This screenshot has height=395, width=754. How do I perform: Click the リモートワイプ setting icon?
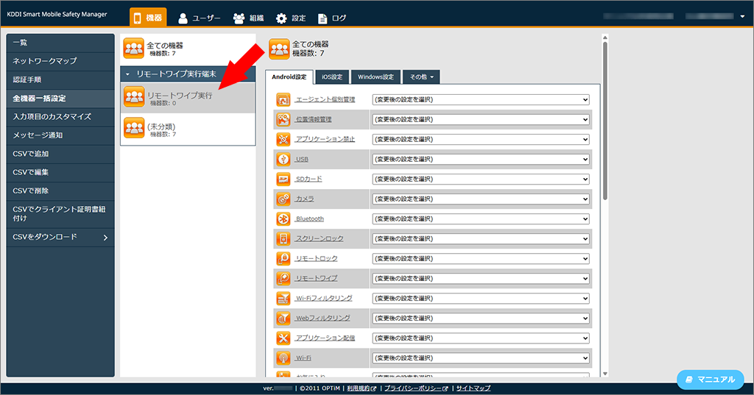tap(283, 278)
